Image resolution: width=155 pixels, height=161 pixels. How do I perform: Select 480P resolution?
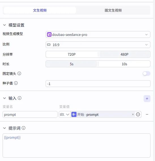tap(124, 54)
